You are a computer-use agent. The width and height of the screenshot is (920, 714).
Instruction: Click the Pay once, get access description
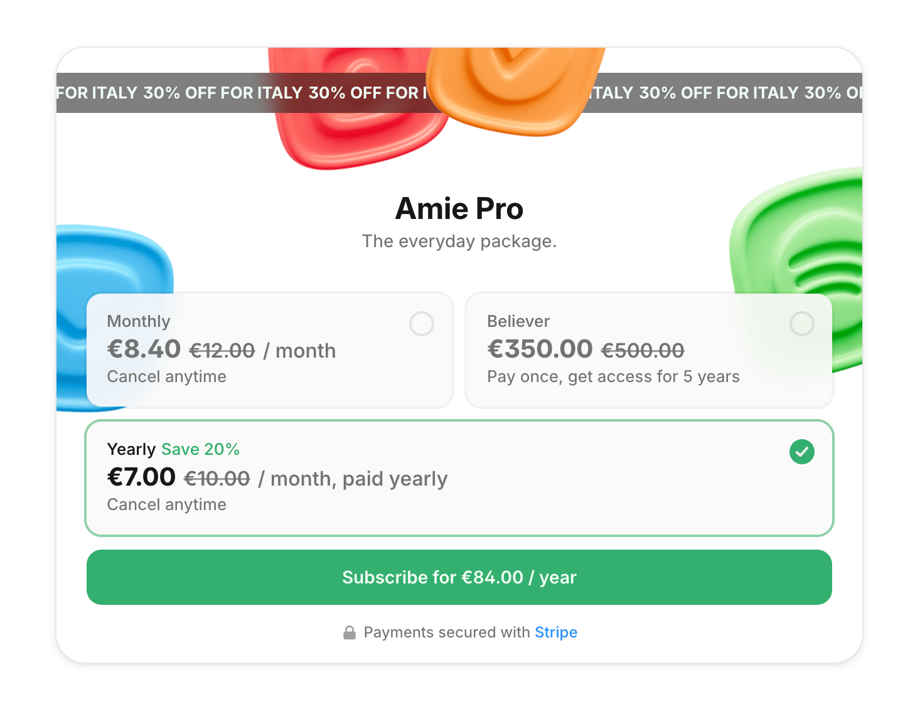613,376
